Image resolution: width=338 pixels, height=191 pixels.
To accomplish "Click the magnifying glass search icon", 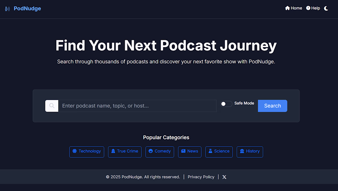I will [x=52, y=106].
